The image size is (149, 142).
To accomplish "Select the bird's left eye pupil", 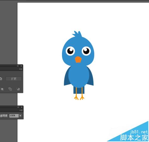I will click(70, 51).
